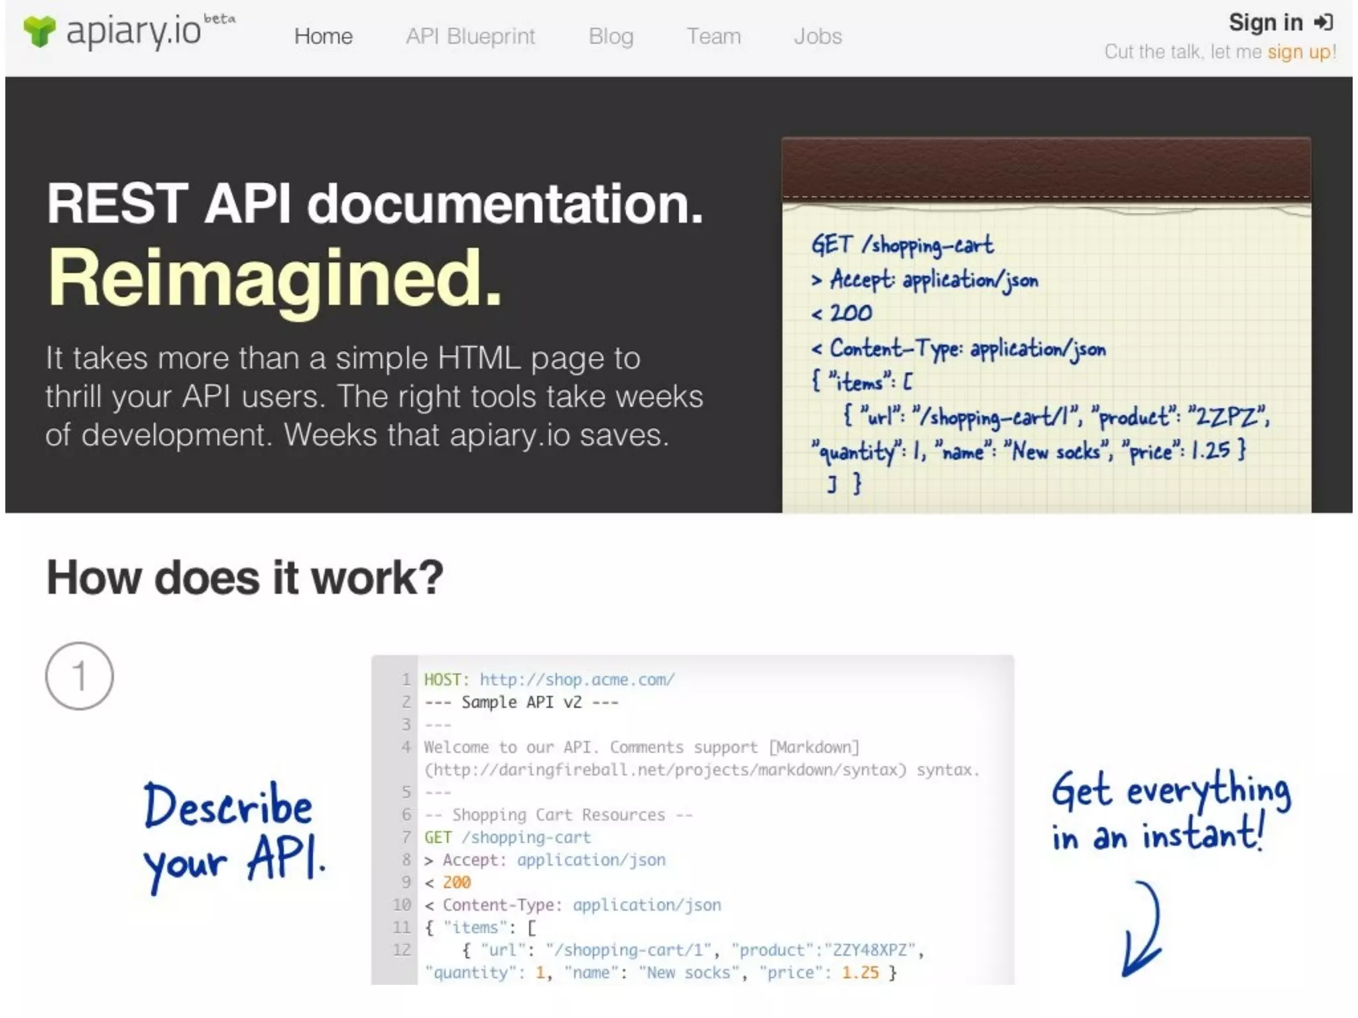This screenshot has height=1018, width=1358.
Task: Click the numbered step 1 circle
Action: click(80, 676)
